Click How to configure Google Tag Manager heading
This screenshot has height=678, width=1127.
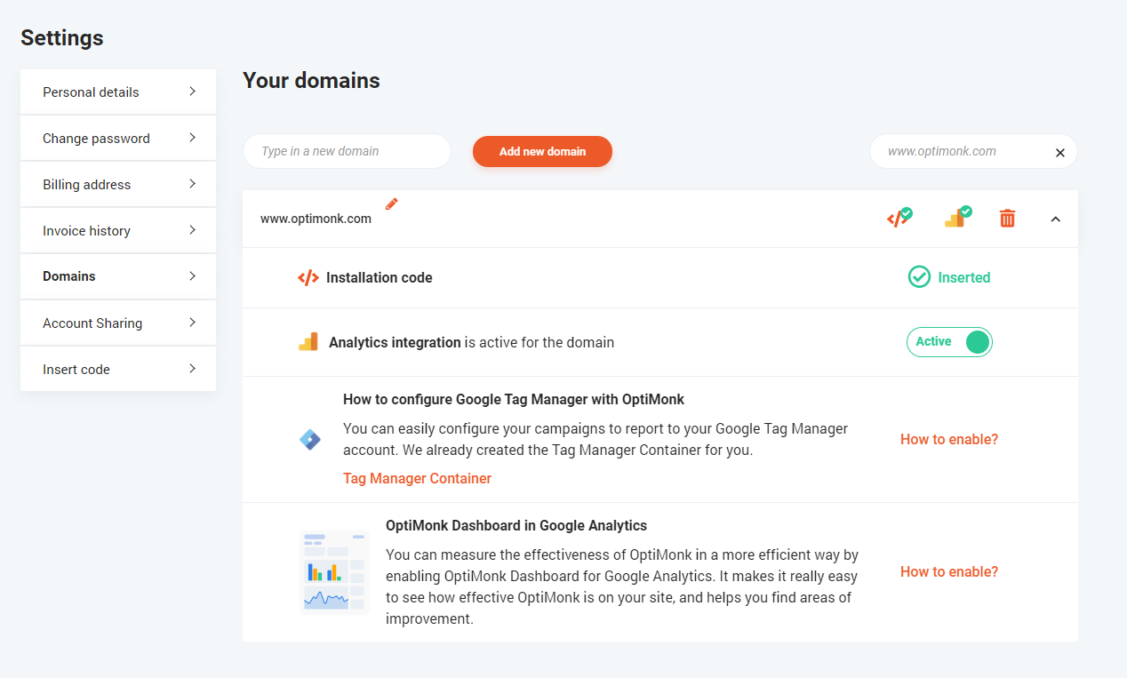coord(514,399)
